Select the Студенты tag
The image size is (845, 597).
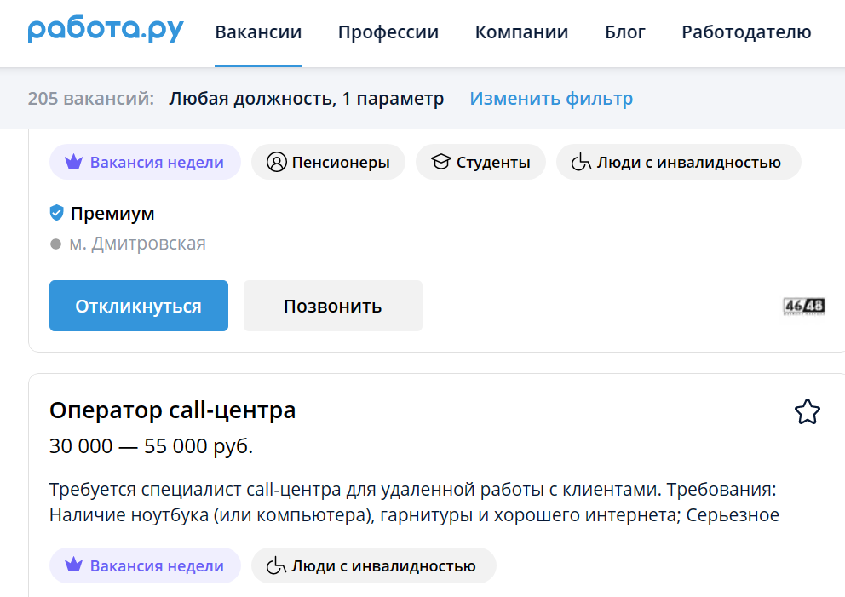[x=480, y=162]
